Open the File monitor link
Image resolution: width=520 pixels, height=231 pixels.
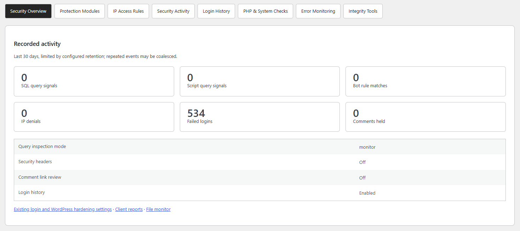point(158,209)
